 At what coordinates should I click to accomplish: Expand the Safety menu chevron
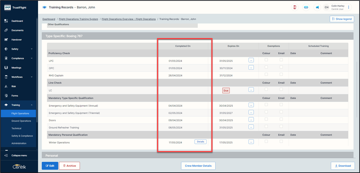coord(32,49)
